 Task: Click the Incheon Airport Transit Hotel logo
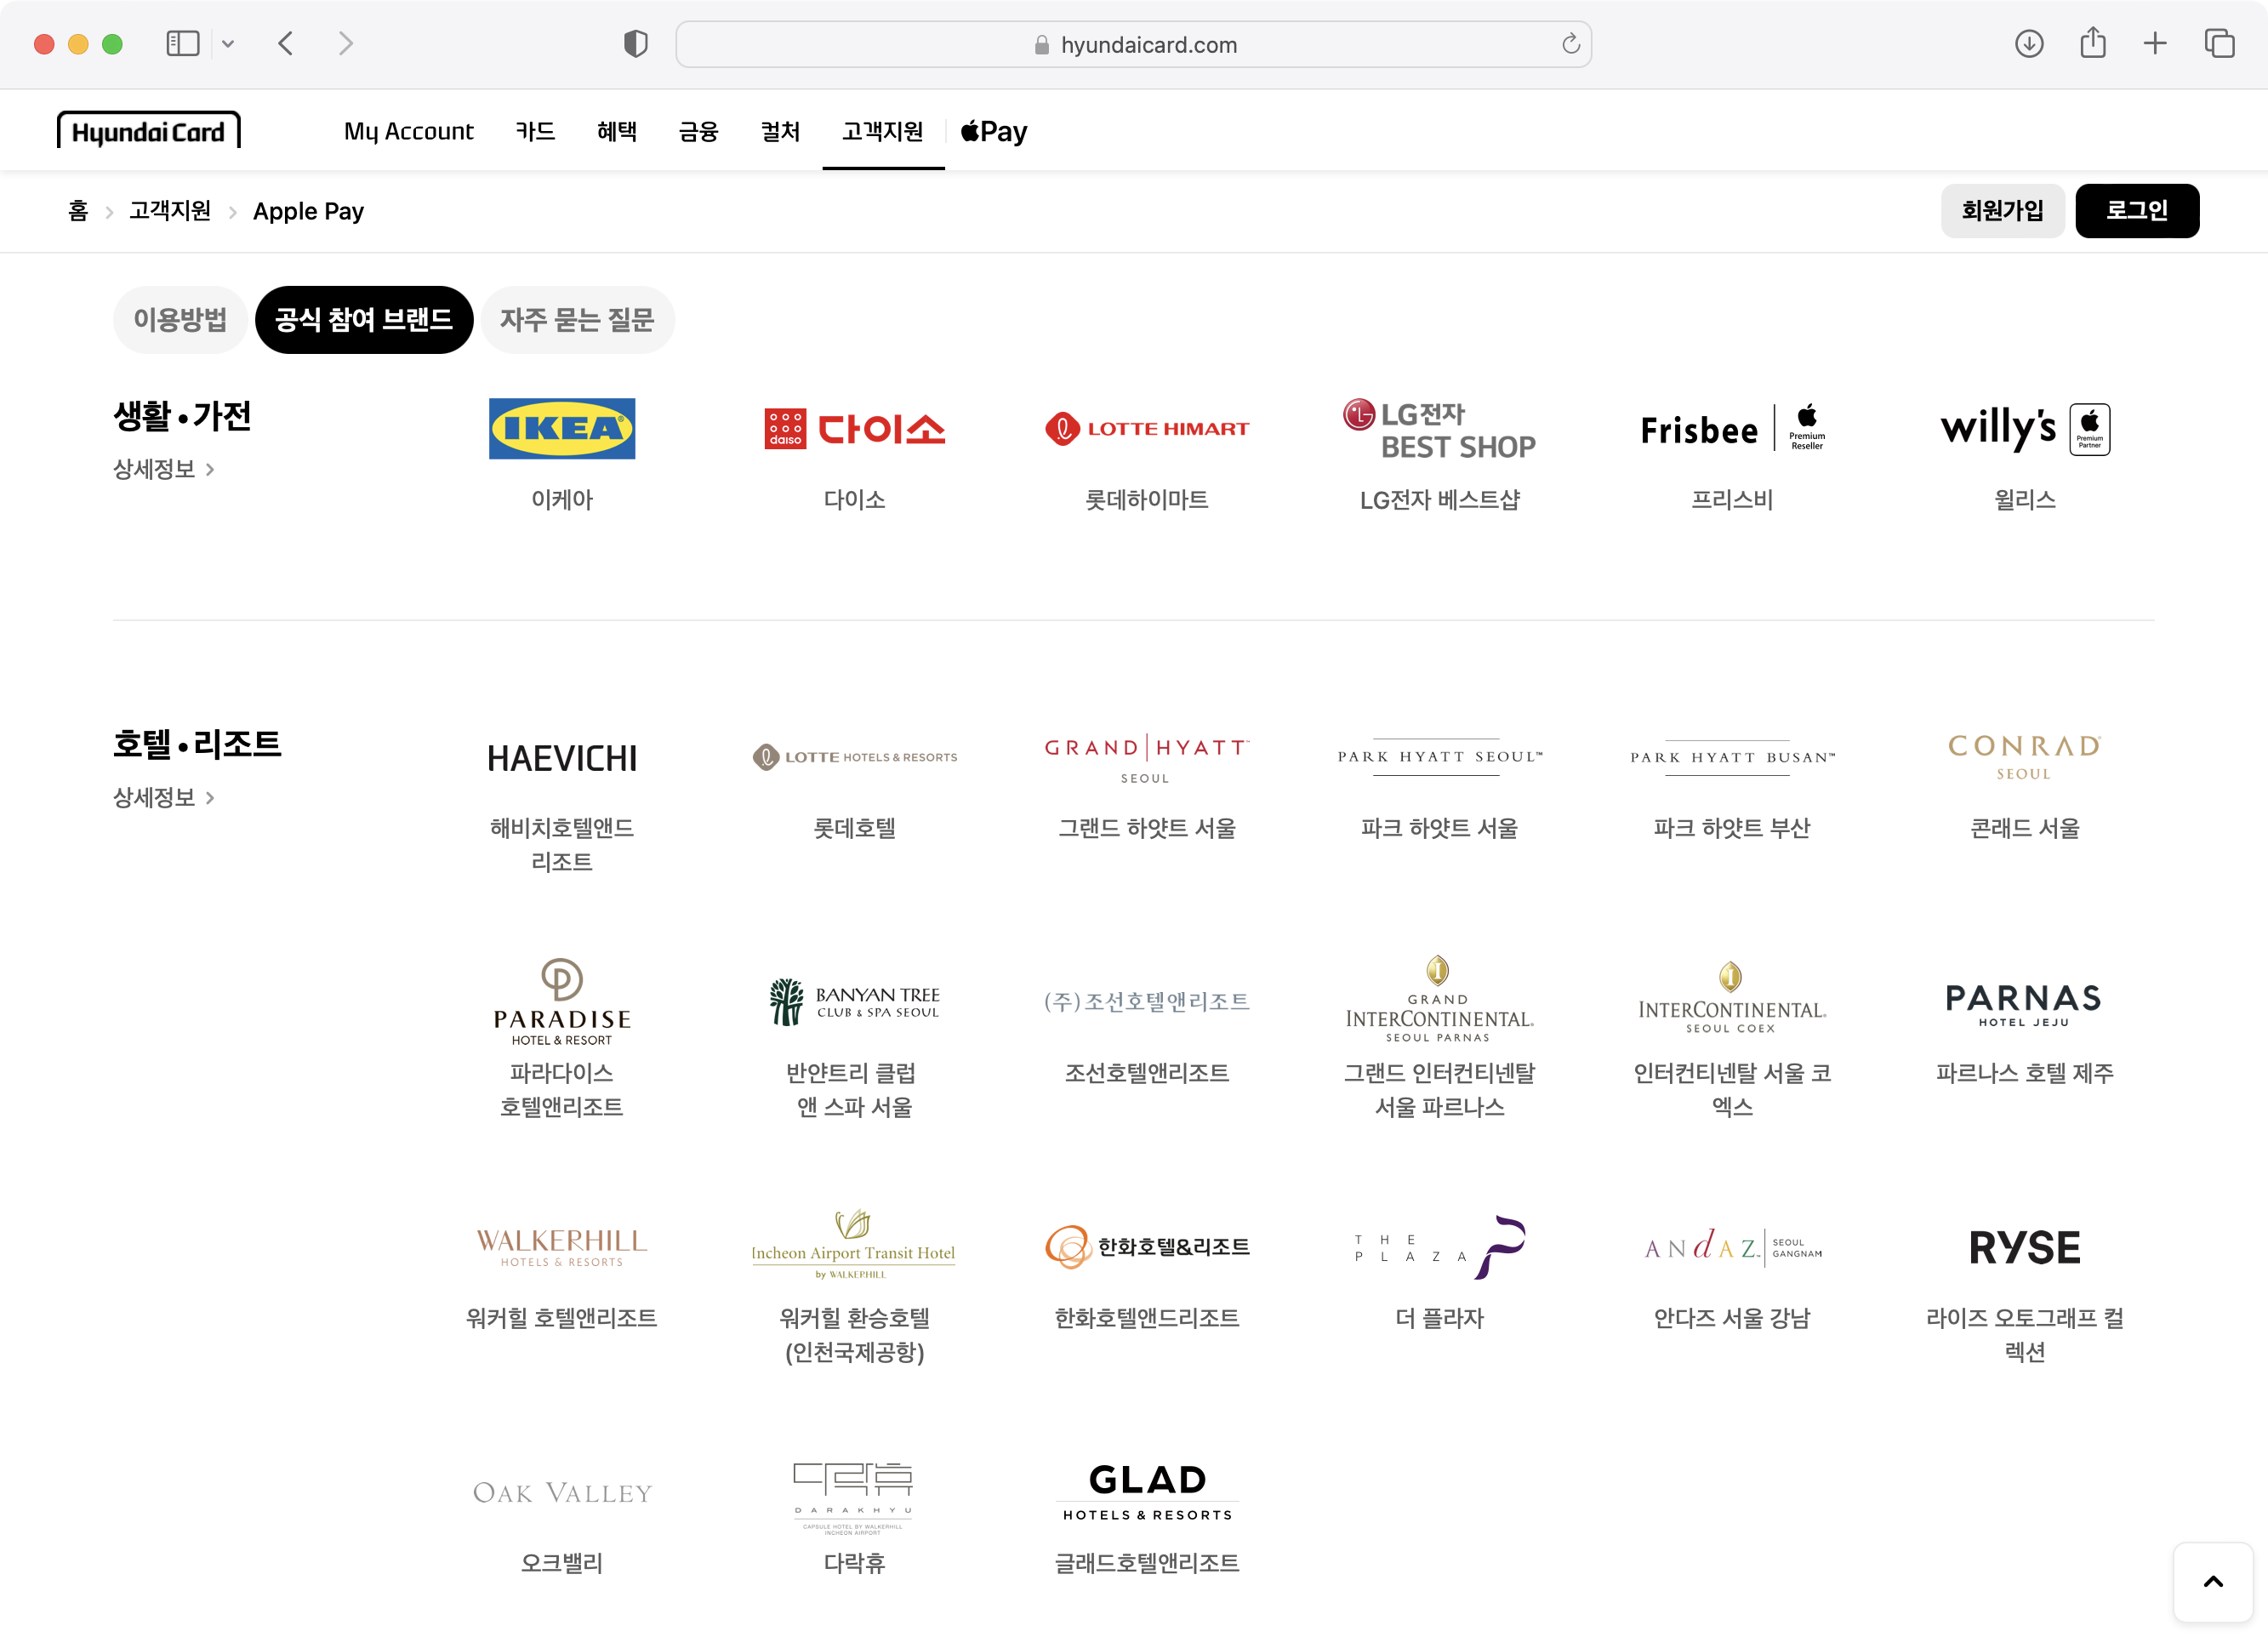855,1245
